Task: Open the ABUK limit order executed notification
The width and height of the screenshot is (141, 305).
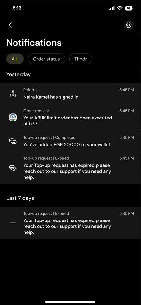Action: [x=70, y=118]
